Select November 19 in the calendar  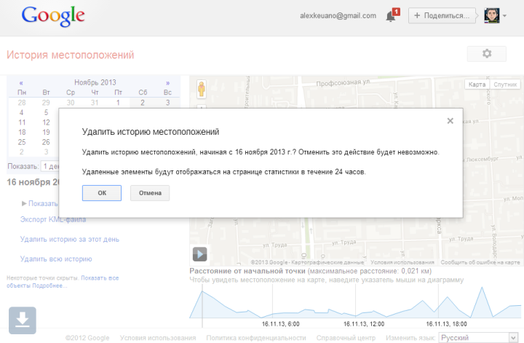tap(46, 132)
